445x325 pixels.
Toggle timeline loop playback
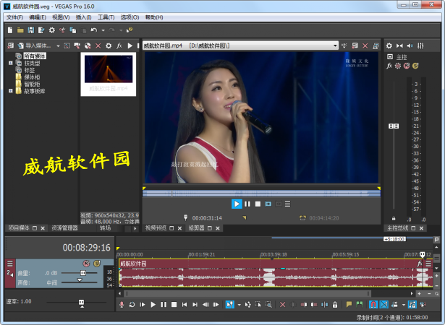pyautogui.click(x=132, y=305)
